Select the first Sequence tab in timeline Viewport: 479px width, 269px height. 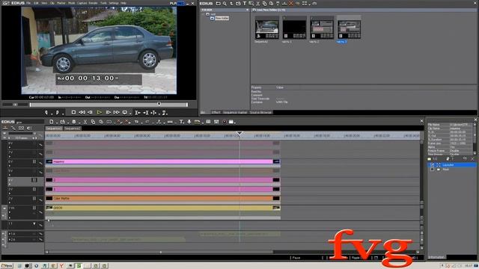coord(54,129)
